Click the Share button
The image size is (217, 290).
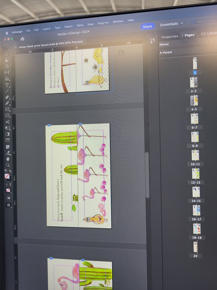(x=148, y=27)
